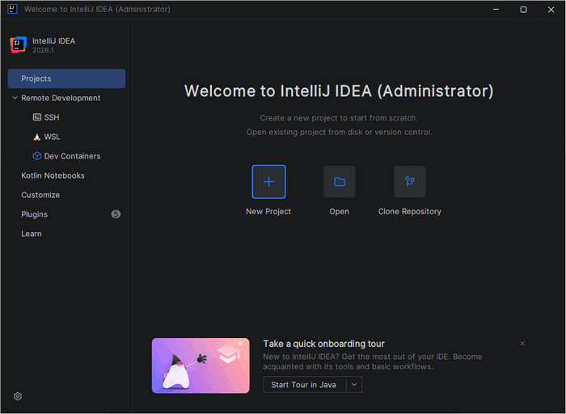
Task: Click the Clone Repository branch icon
Action: [410, 182]
